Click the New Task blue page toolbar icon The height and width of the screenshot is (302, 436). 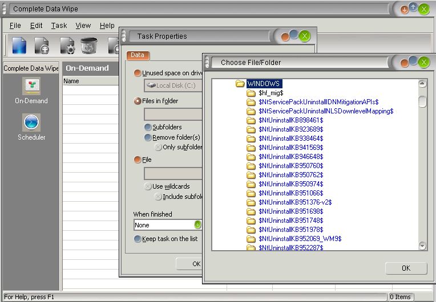(x=19, y=45)
